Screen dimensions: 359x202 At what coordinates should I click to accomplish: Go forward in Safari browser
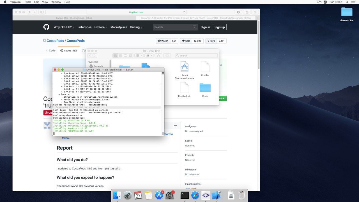pyautogui.click(x=34, y=12)
